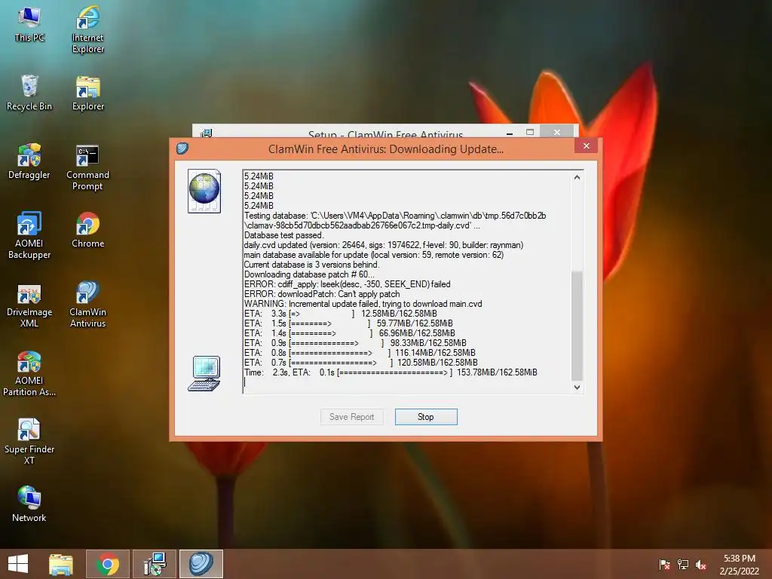Click the 'Testing database:' log line
The height and width of the screenshot is (579, 772).
point(395,220)
